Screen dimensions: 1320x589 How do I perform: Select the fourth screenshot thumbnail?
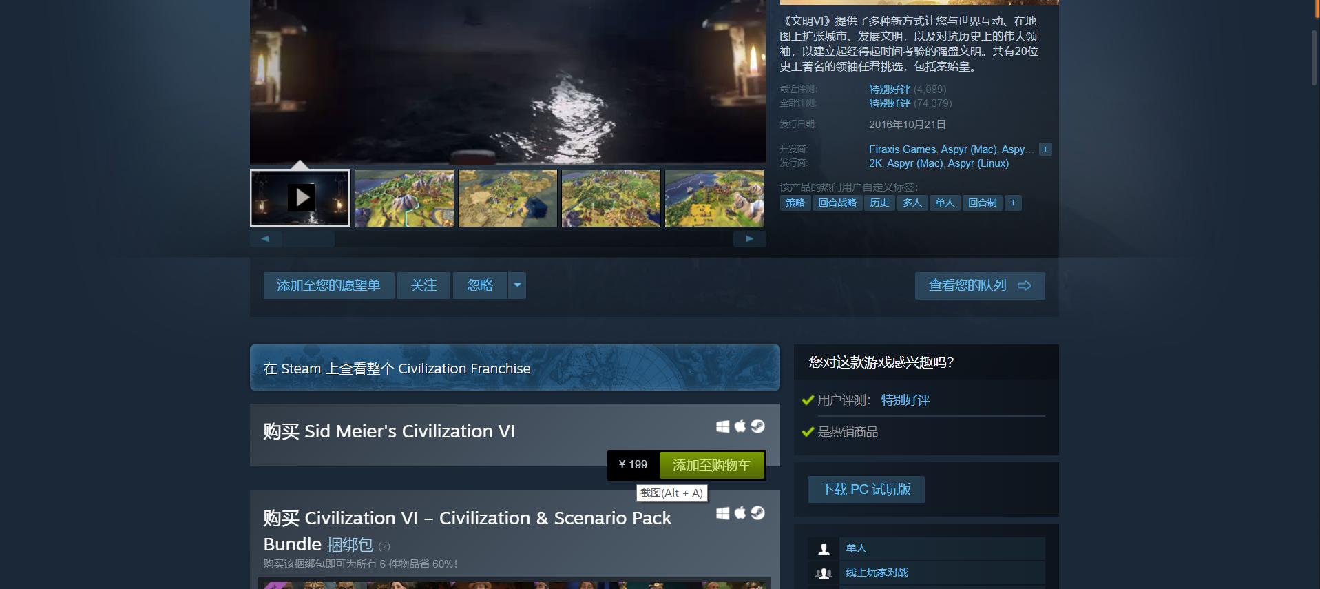611,198
